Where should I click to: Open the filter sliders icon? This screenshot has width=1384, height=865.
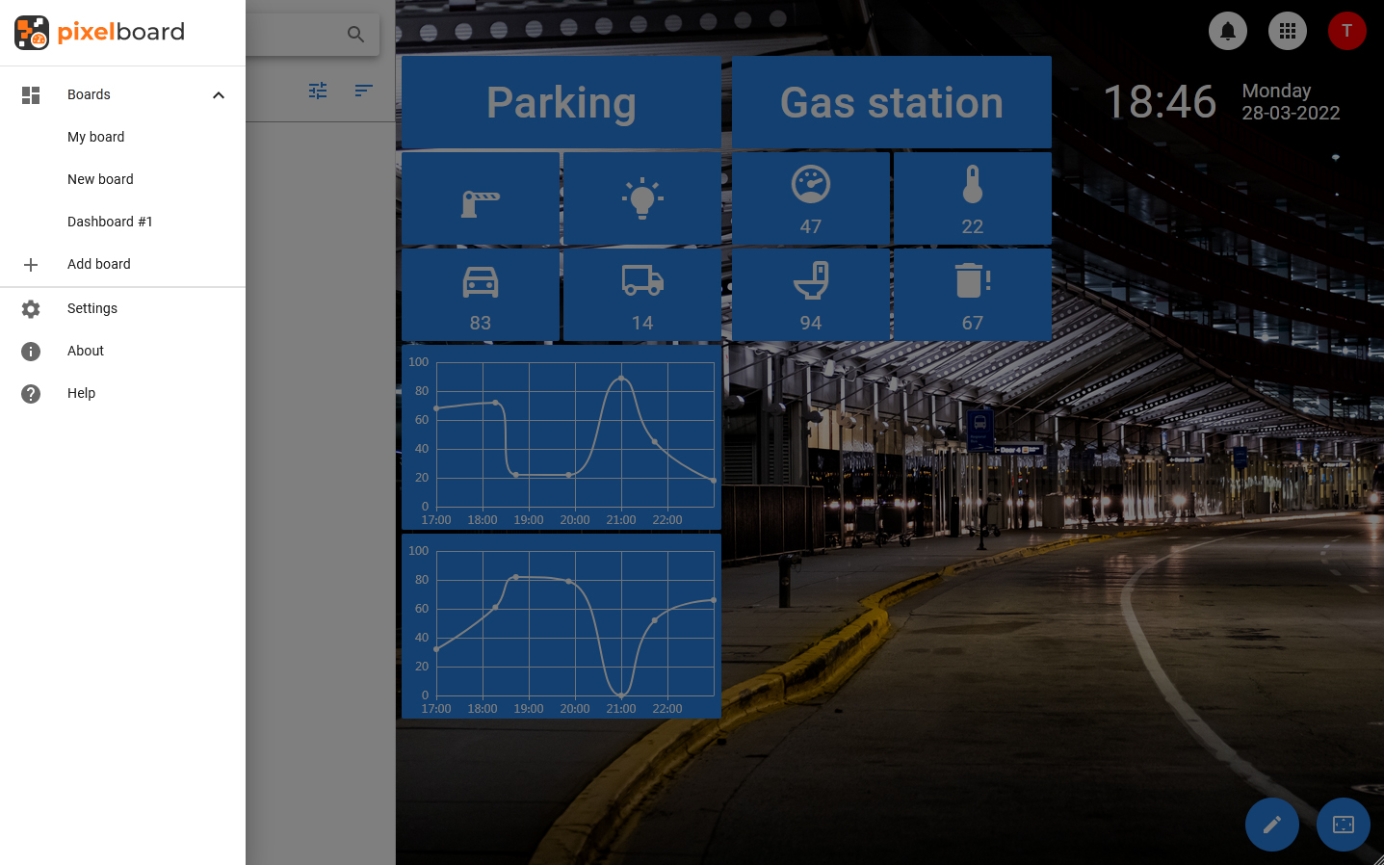tap(318, 91)
